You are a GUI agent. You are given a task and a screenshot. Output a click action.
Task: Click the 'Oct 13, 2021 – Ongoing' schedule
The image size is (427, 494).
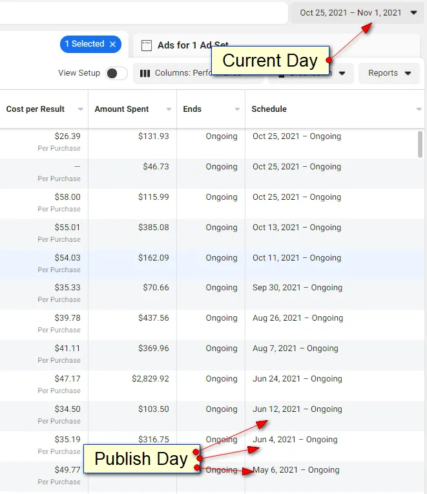click(297, 228)
